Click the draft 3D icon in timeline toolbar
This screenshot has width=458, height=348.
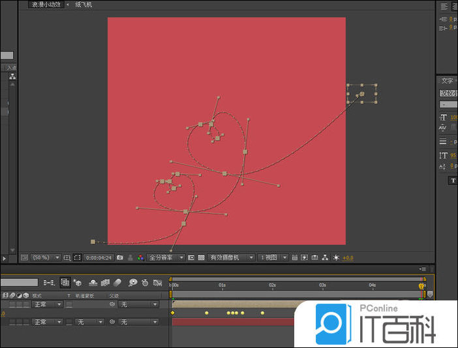pyautogui.click(x=78, y=282)
